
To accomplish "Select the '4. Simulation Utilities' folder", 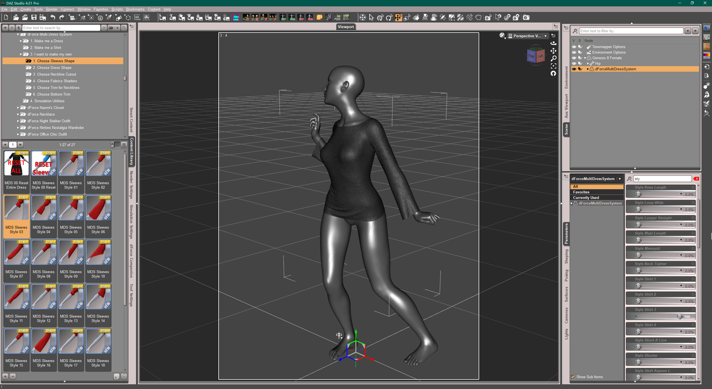I will tap(47, 101).
